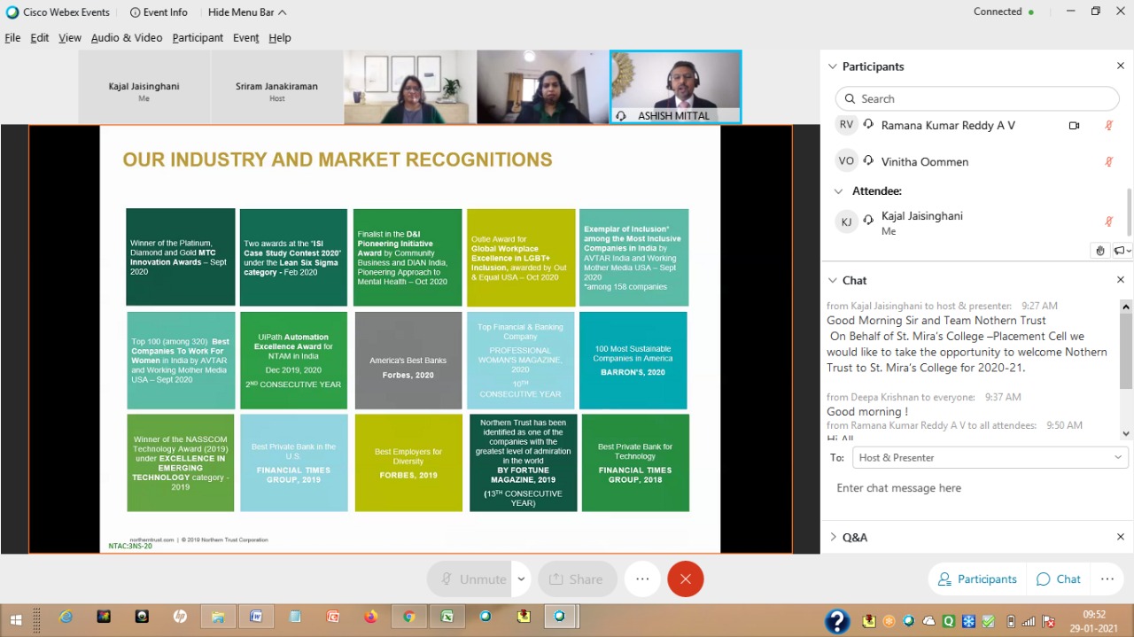Click the Event Info icon in title bar
This screenshot has width=1134, height=637.
point(136,12)
